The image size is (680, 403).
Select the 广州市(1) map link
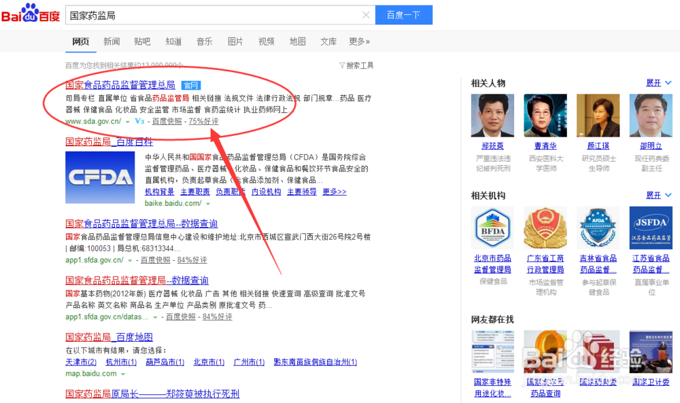click(249, 362)
